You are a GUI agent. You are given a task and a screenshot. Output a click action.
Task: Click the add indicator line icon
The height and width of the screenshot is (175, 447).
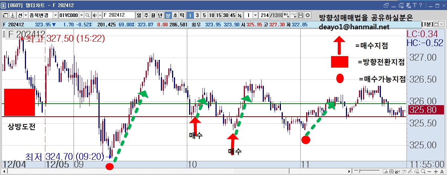point(294,15)
